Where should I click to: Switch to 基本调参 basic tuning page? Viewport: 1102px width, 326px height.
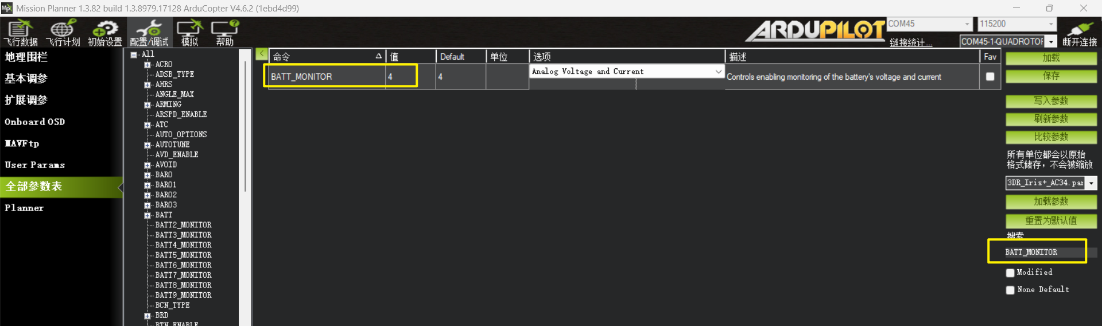click(26, 79)
